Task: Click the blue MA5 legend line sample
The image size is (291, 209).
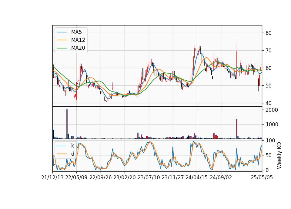Action: [x=62, y=32]
